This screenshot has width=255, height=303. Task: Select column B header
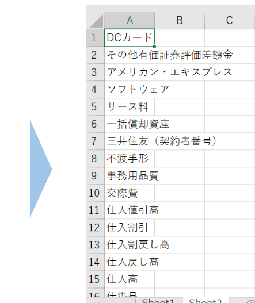(180, 20)
